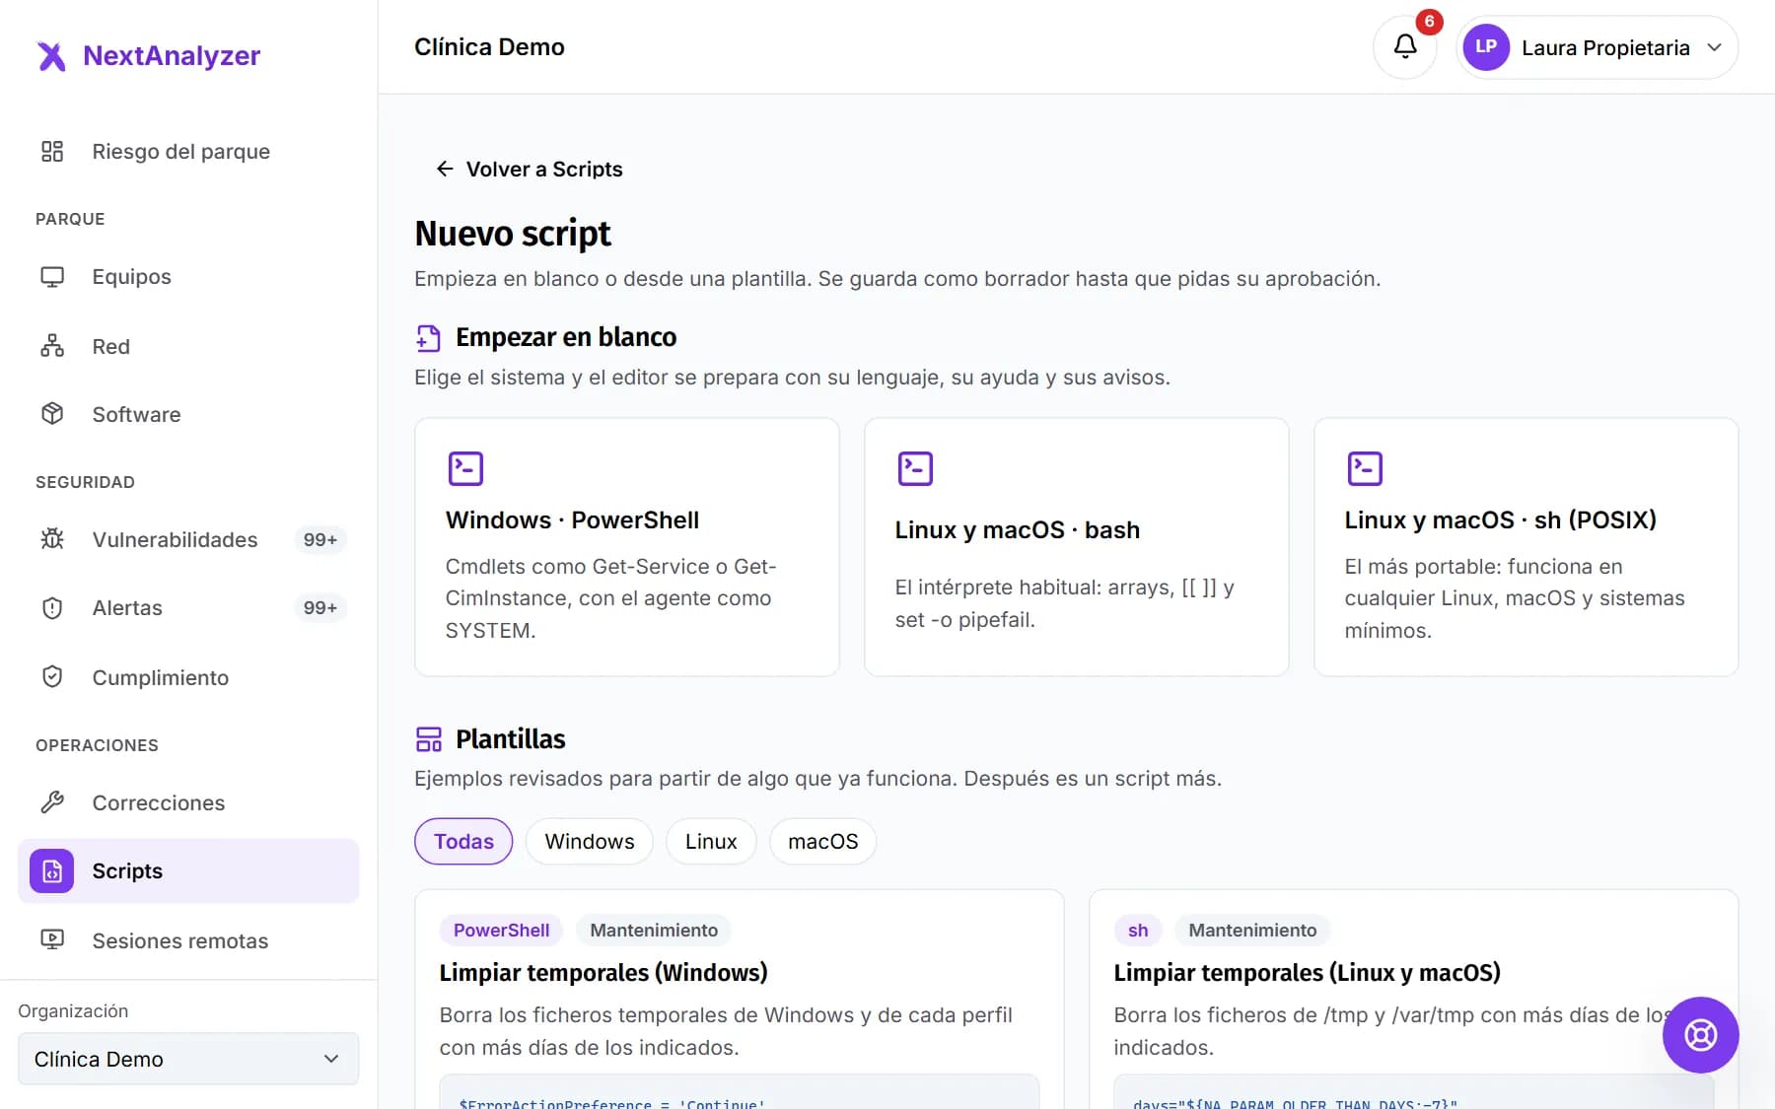Click the Software package icon

click(x=52, y=414)
